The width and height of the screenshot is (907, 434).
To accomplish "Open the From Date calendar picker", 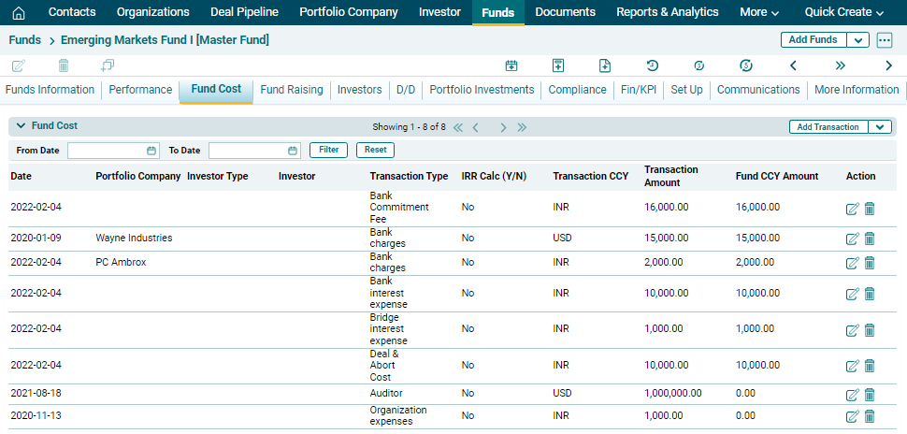I will point(151,151).
